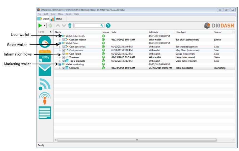Click the line chart icon of Turnover
The image size is (239, 151).
pyautogui.click(x=67, y=57)
